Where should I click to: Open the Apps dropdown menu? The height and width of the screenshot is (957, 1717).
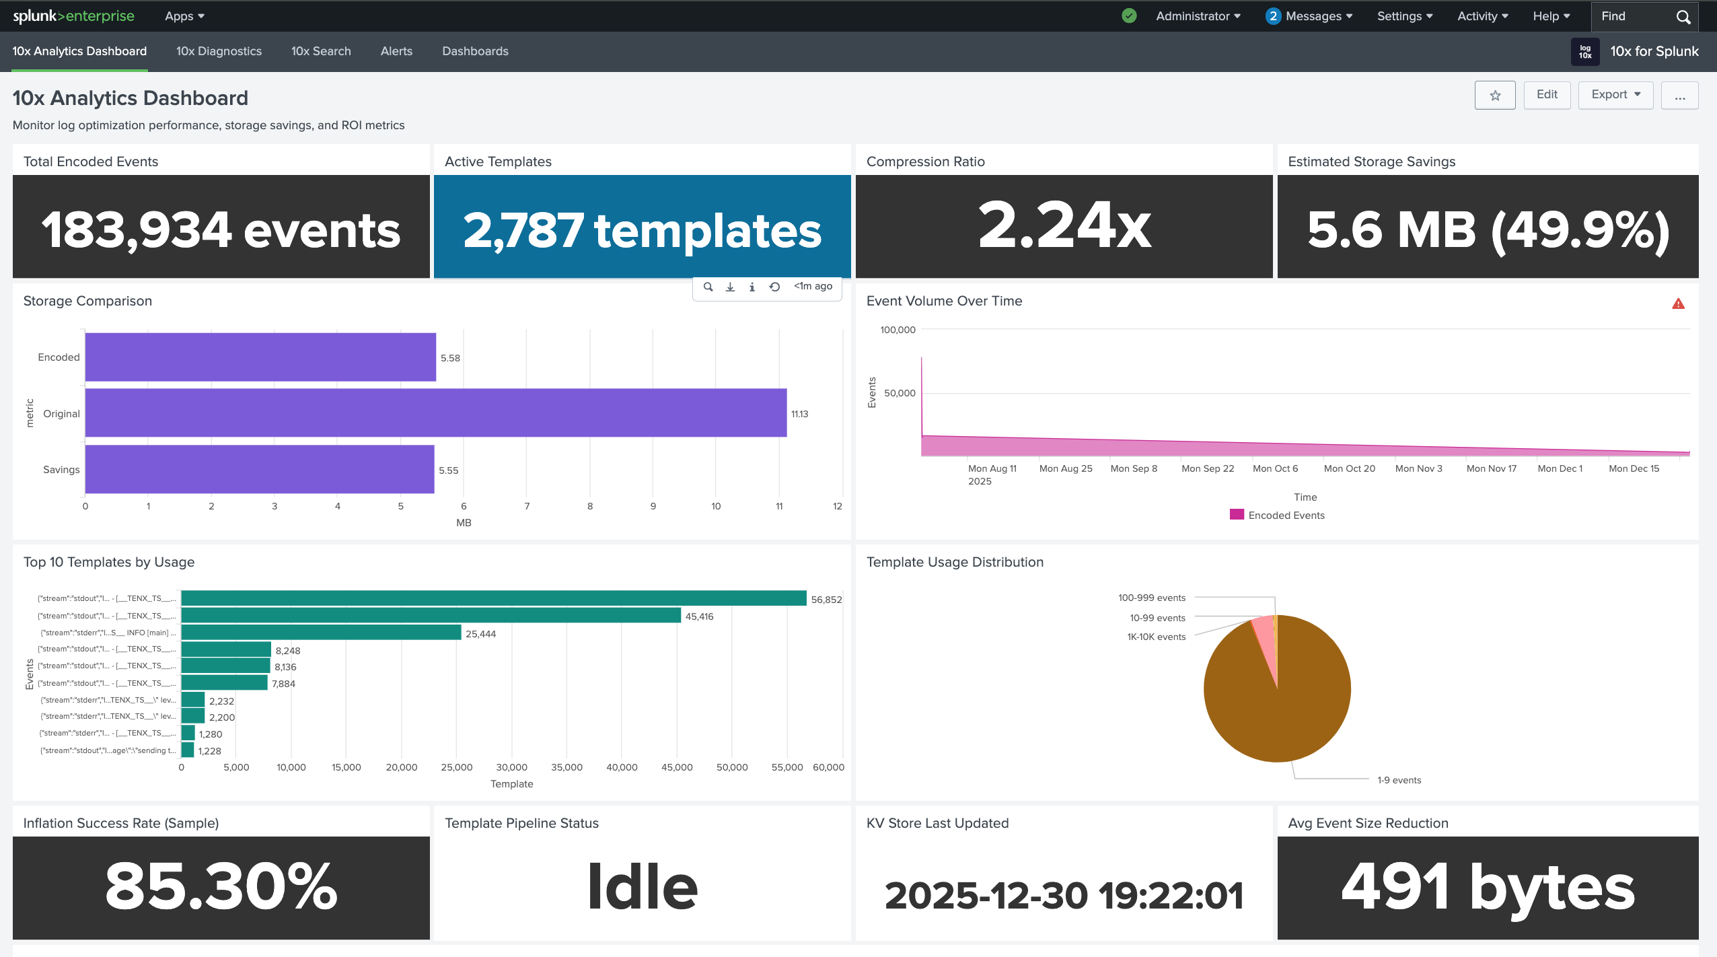point(184,16)
